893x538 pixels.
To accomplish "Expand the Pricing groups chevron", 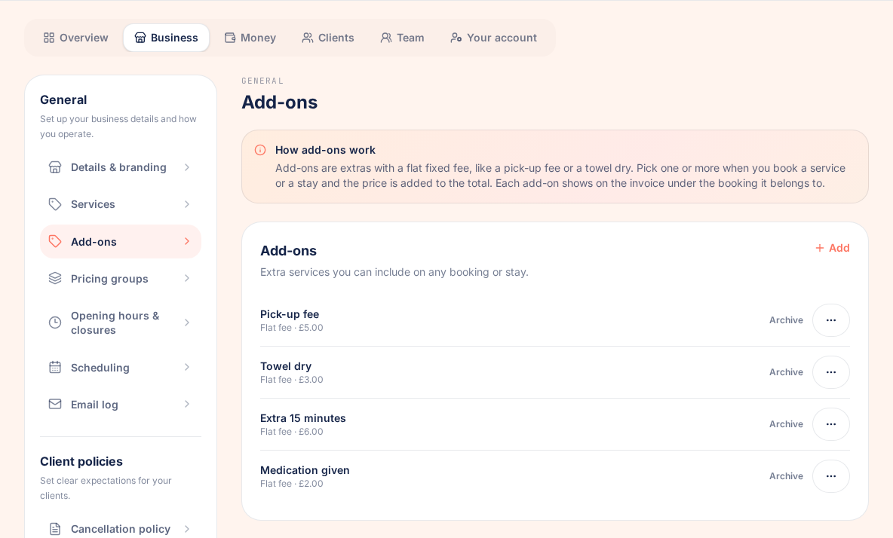I will coord(187,278).
